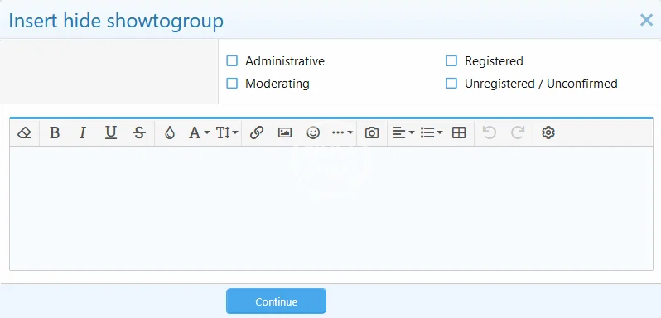Viewport: 661px width, 318px height.
Task: Apply Strikethrough formatting
Action: tap(139, 133)
